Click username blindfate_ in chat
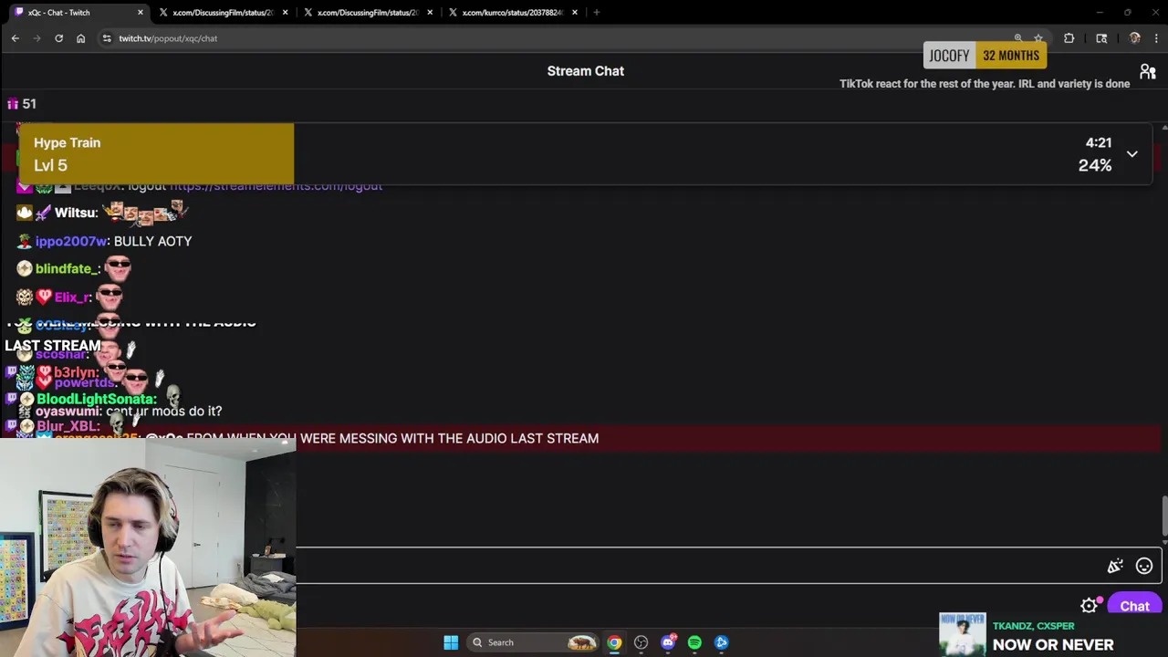The height and width of the screenshot is (657, 1168). pyautogui.click(x=67, y=268)
